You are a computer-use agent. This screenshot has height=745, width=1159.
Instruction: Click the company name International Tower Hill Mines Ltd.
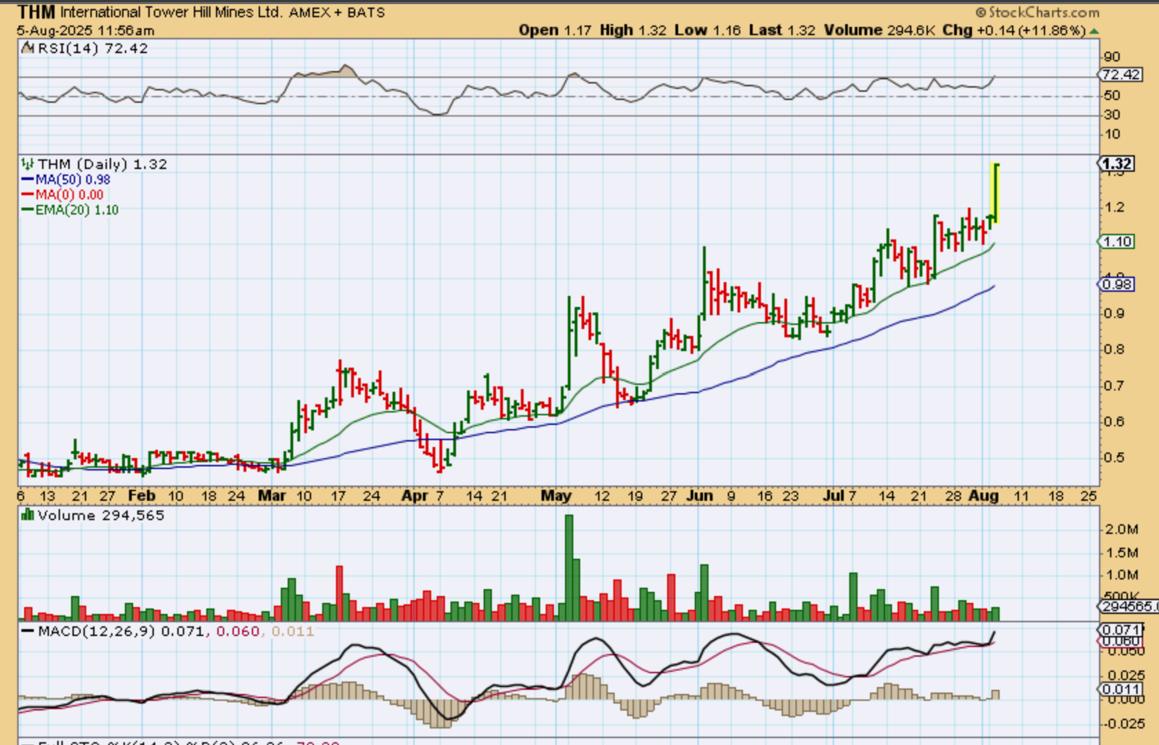[170, 12]
